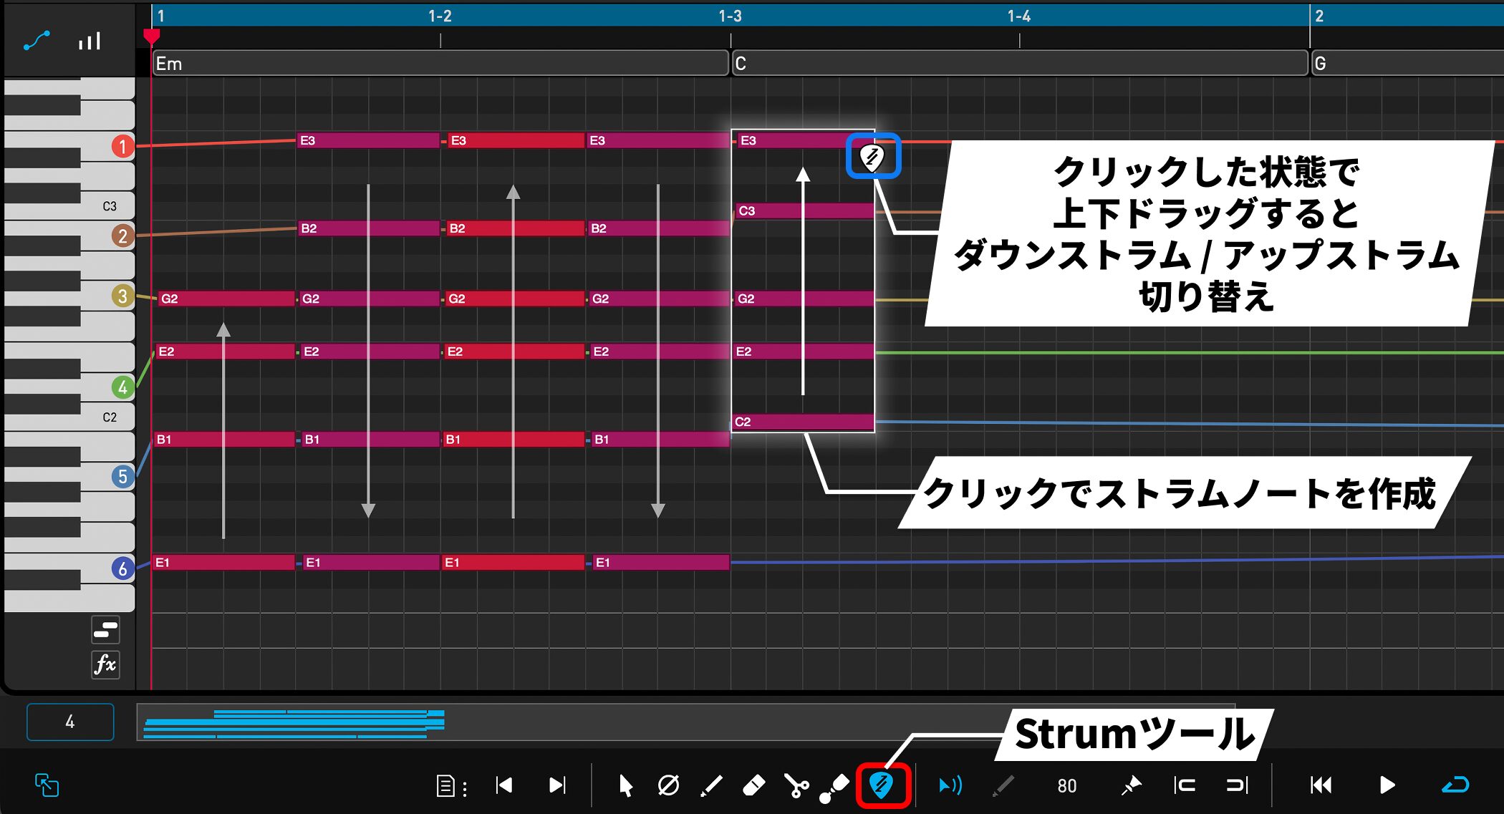Select the Pencil draw tool
This screenshot has width=1504, height=814.
pyautogui.click(x=710, y=785)
